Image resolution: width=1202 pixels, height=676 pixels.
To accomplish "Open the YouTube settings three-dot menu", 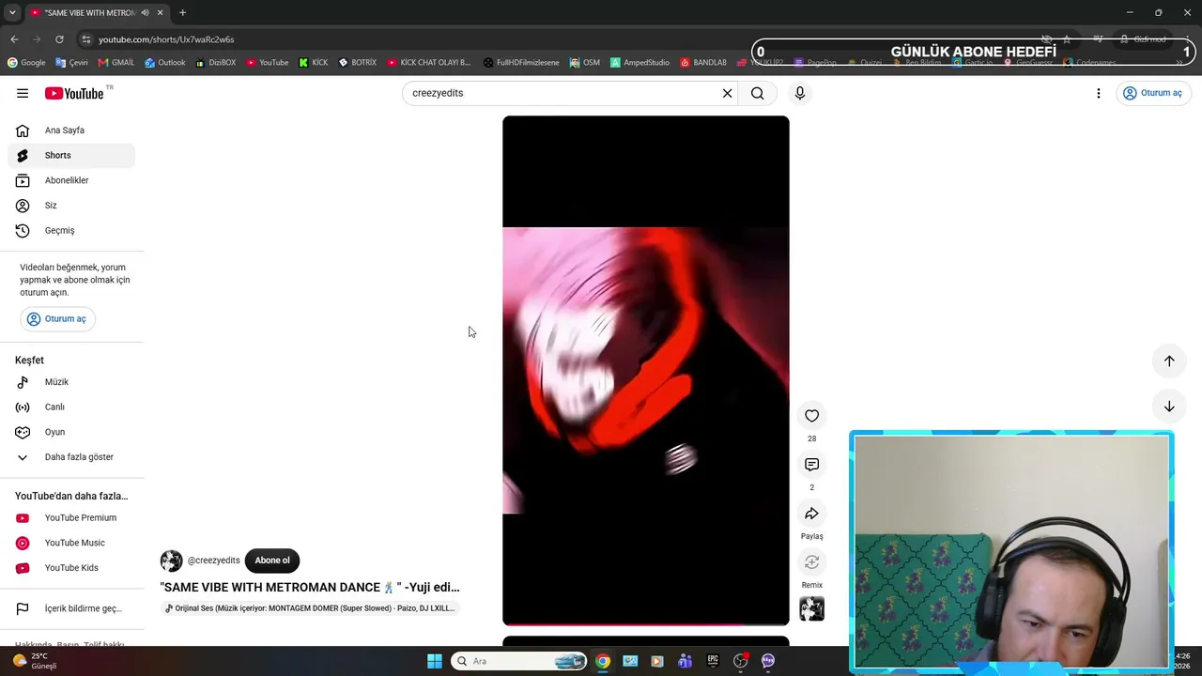I will click(x=1099, y=93).
